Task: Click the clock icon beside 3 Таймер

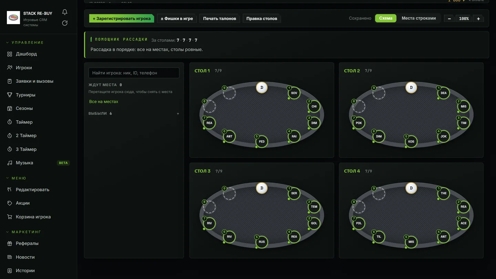Action: point(10,149)
